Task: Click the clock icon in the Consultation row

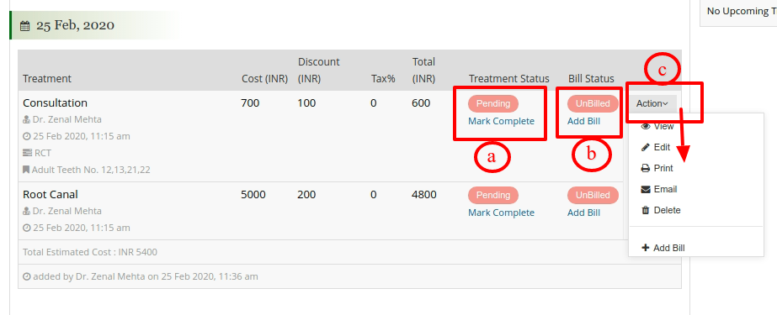Action: click(27, 136)
